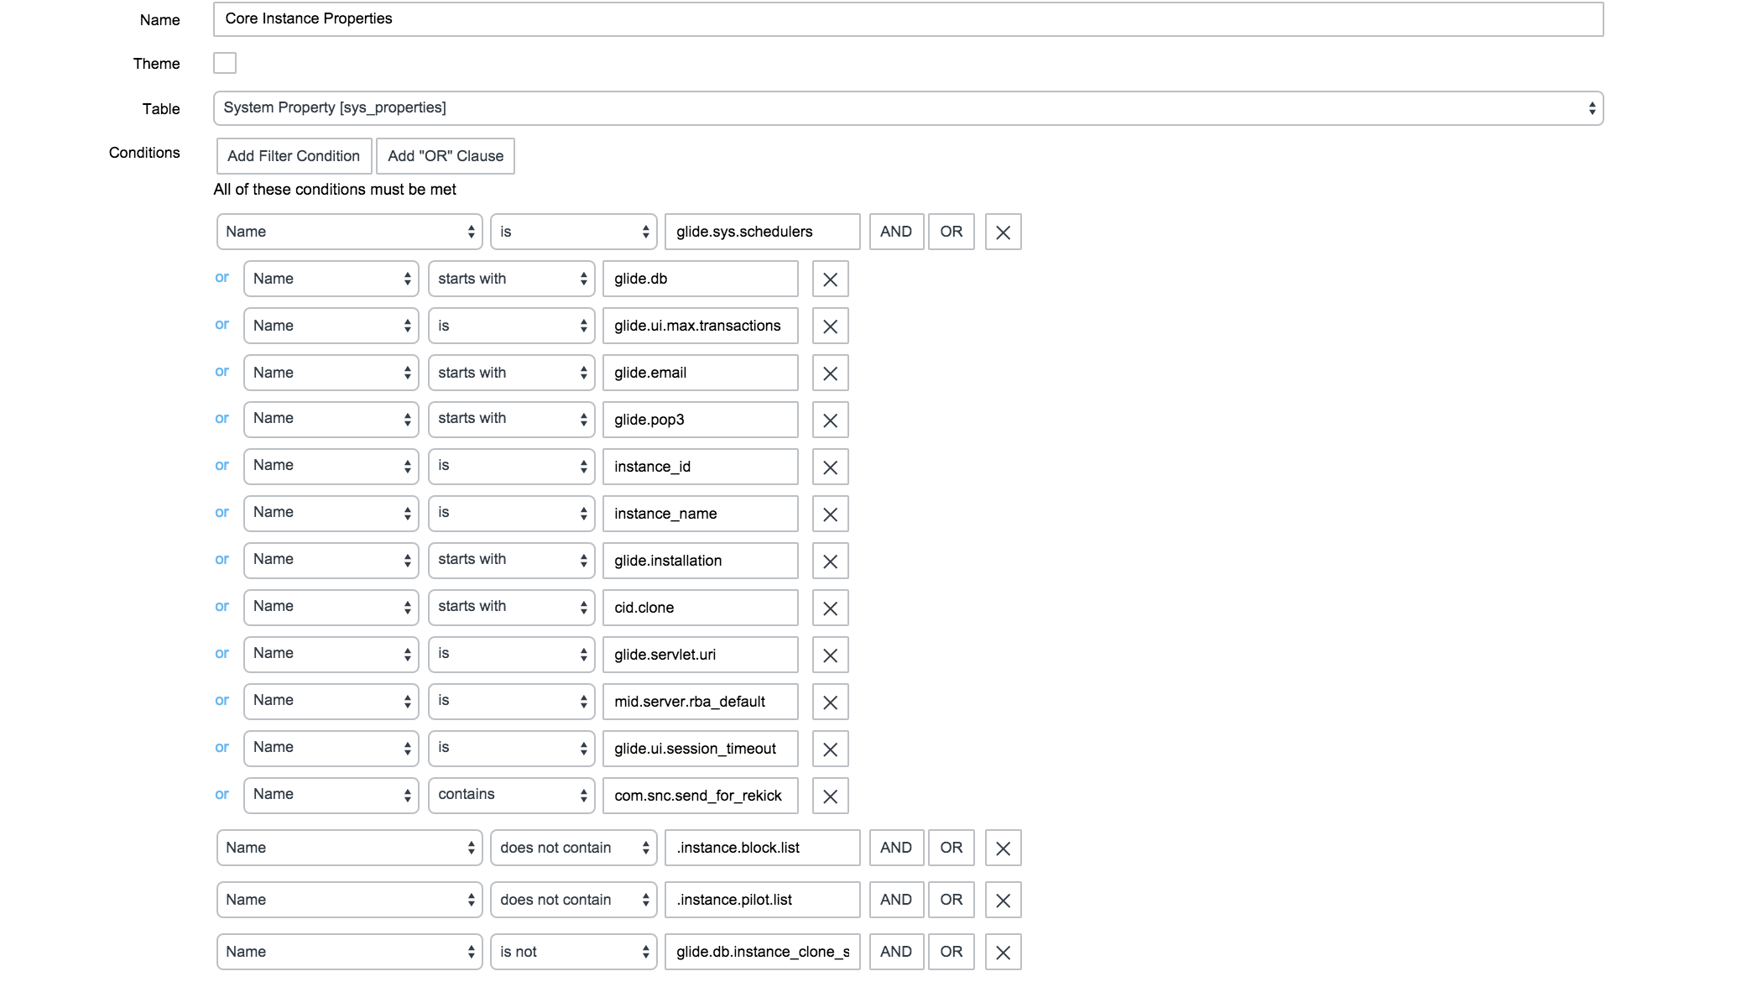Remove the glide.email filter row
Viewport: 1752px width, 987px height.
pyautogui.click(x=830, y=373)
